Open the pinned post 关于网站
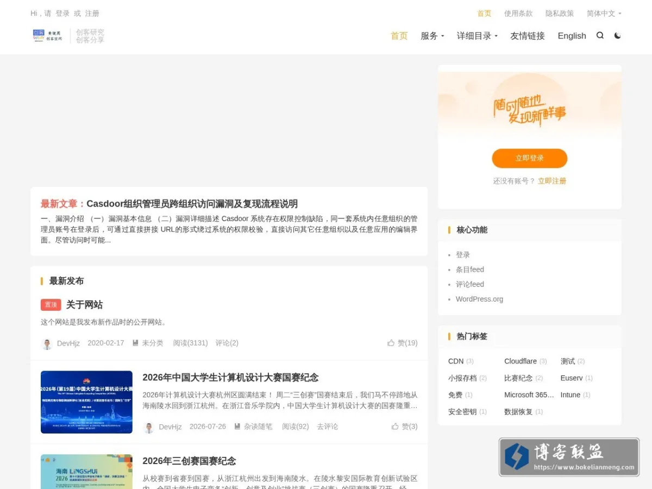This screenshot has height=489, width=652. [x=84, y=305]
